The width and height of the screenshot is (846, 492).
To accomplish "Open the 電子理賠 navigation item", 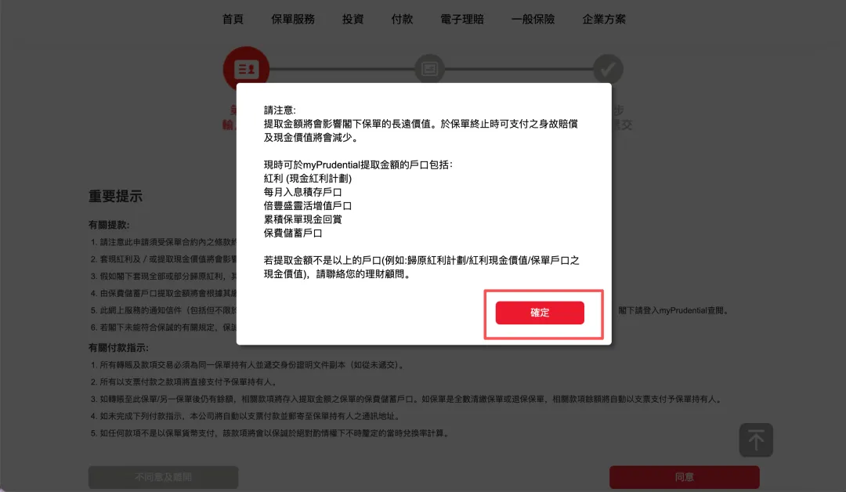I will (462, 20).
